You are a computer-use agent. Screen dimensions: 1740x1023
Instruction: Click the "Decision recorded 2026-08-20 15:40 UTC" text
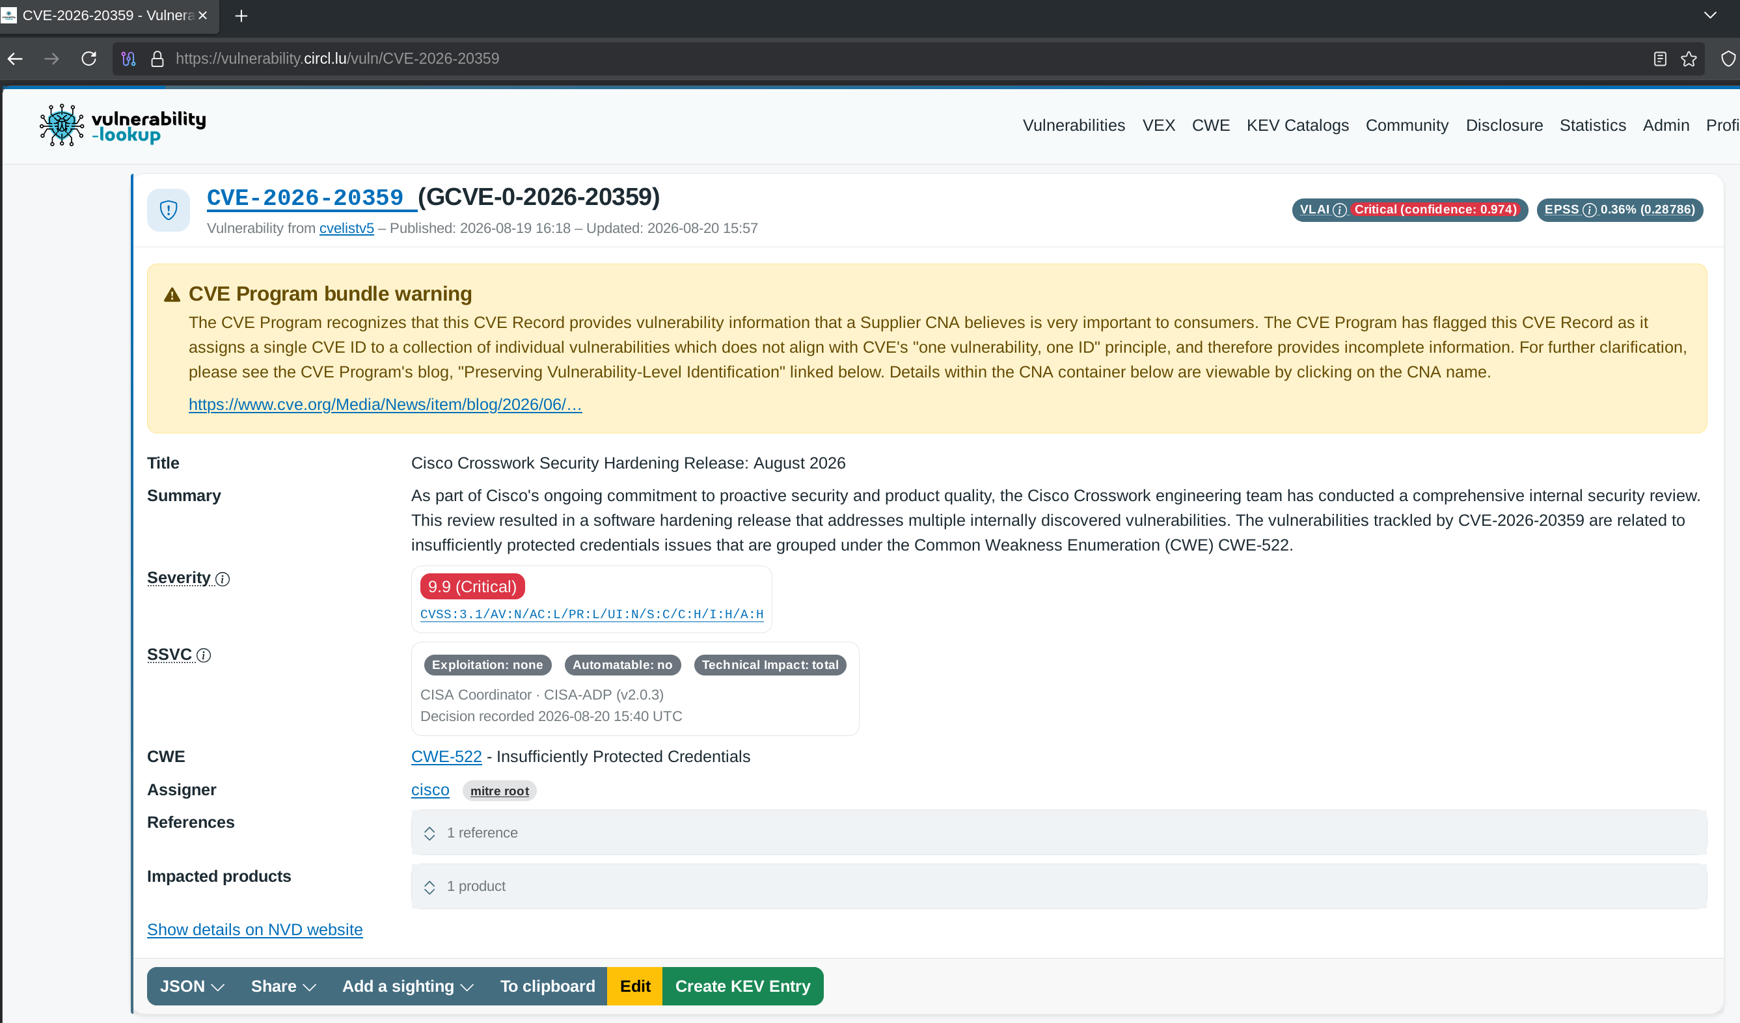551,717
